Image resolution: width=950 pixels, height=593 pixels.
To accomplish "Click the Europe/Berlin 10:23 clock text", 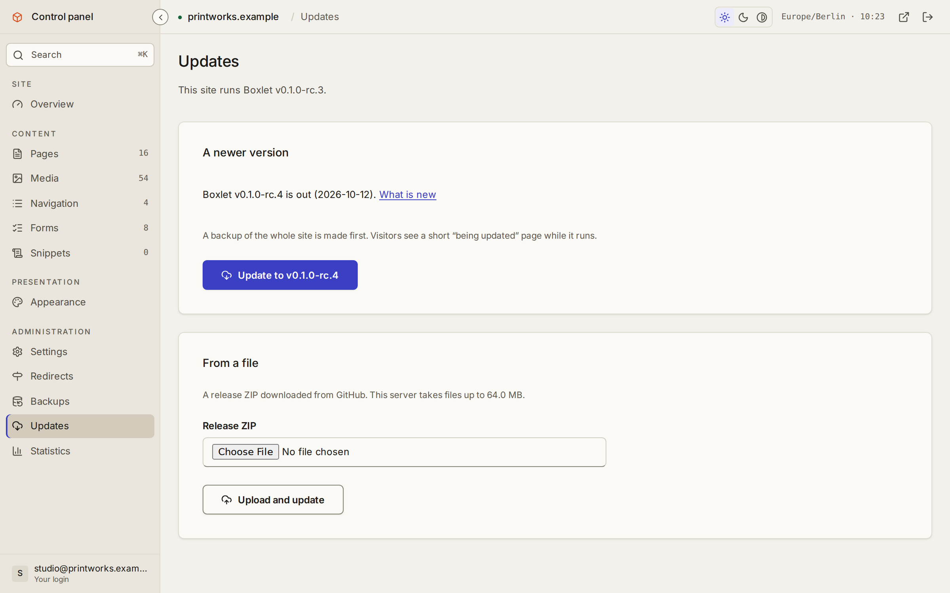I will [x=833, y=17].
